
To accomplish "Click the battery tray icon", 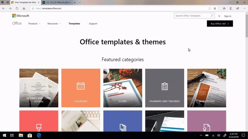I will (207, 135).
